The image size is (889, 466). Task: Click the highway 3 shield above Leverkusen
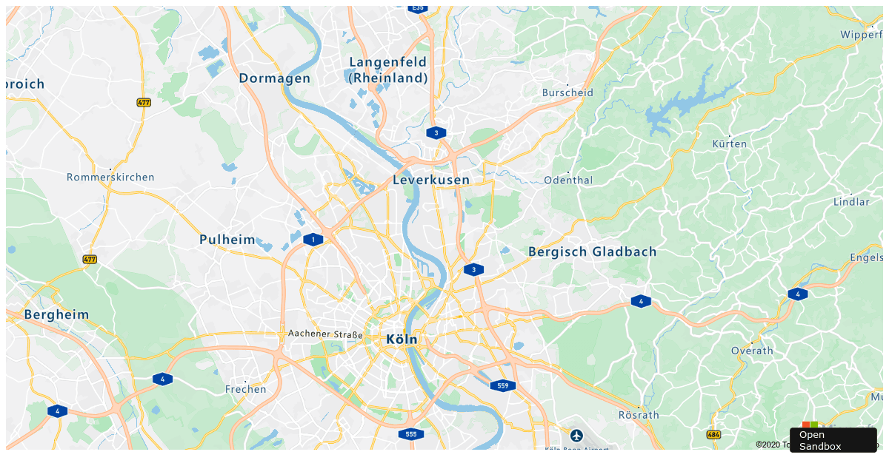click(x=436, y=133)
